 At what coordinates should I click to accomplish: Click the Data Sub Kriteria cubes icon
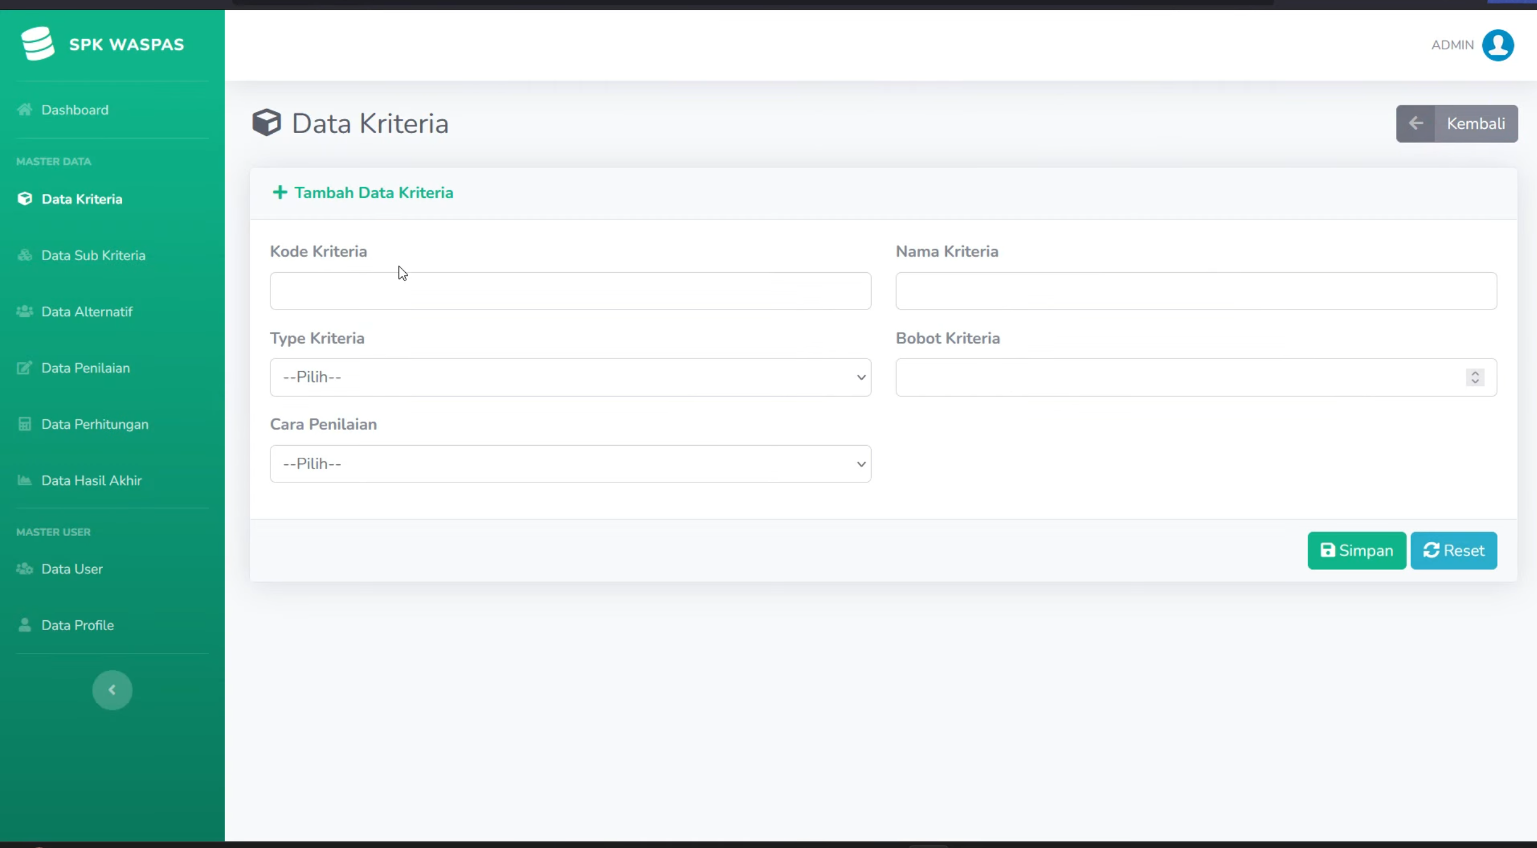pos(25,255)
